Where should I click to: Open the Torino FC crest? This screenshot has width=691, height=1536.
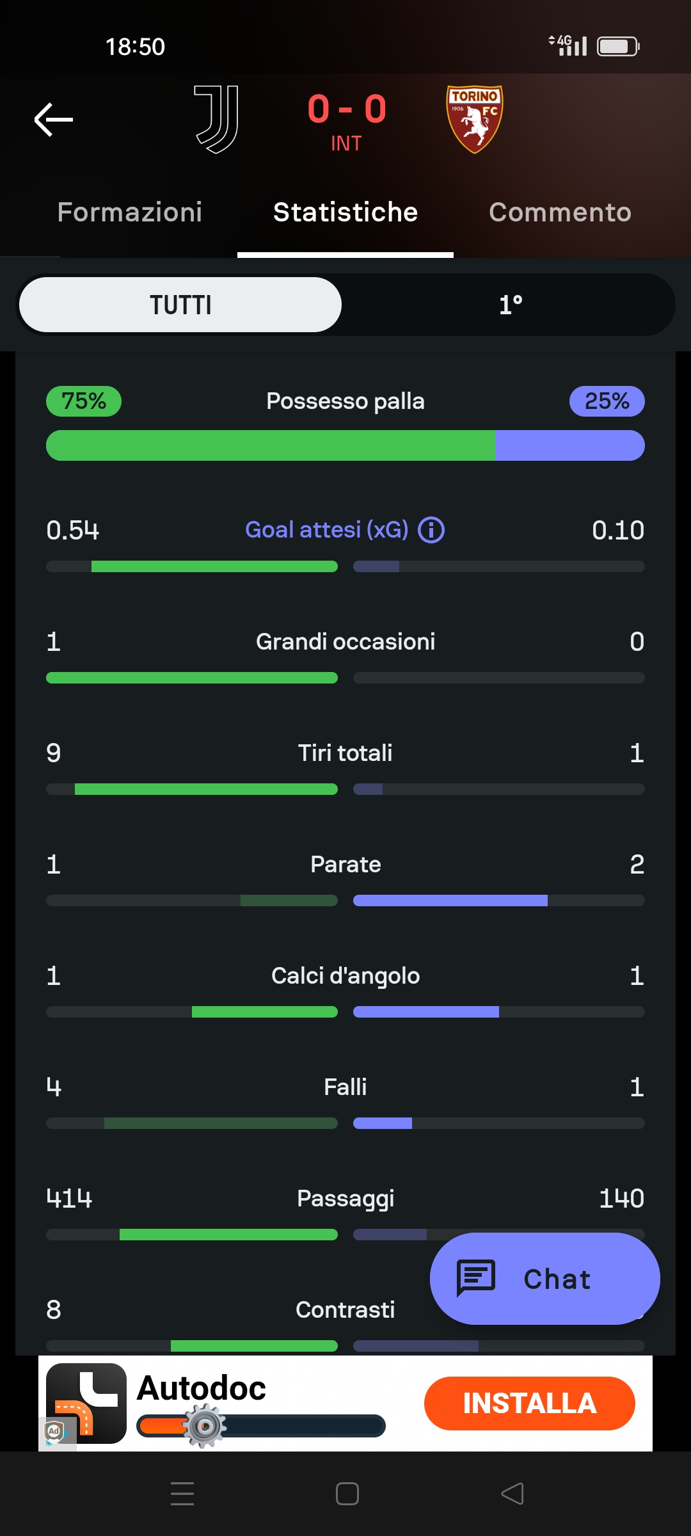pos(474,120)
